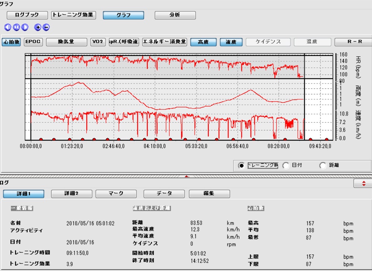Open the ログブック logbook tab
The image size is (372, 271).
point(27,15)
